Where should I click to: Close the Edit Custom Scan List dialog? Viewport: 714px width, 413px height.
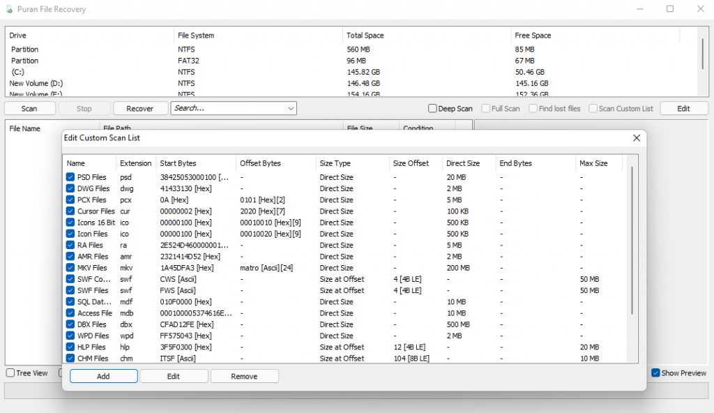636,138
